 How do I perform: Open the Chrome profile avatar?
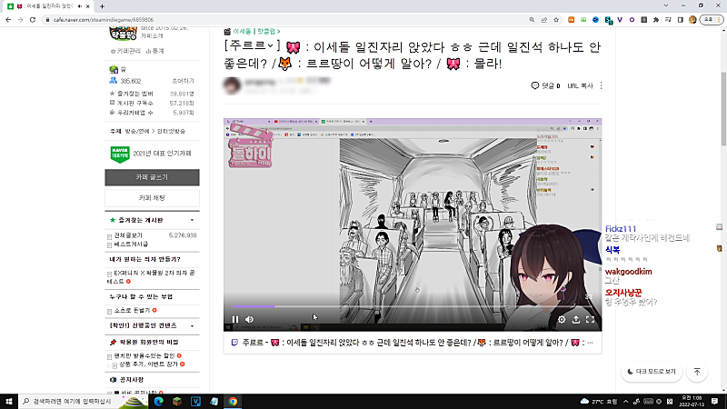pos(692,19)
